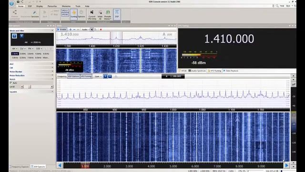
Task: Toggle the Tuning ribbon button
Action: [74, 14]
